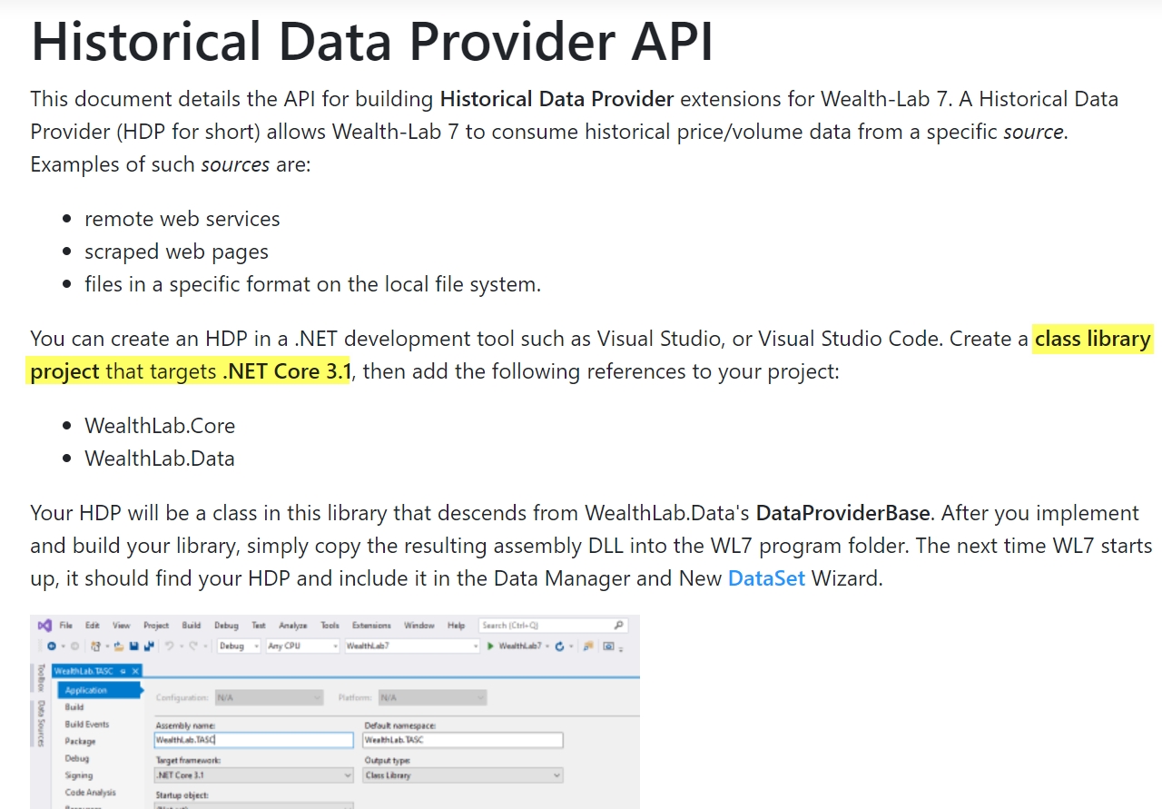1162x809 pixels.
Task: Open the Help menu
Action: pyautogui.click(x=457, y=626)
